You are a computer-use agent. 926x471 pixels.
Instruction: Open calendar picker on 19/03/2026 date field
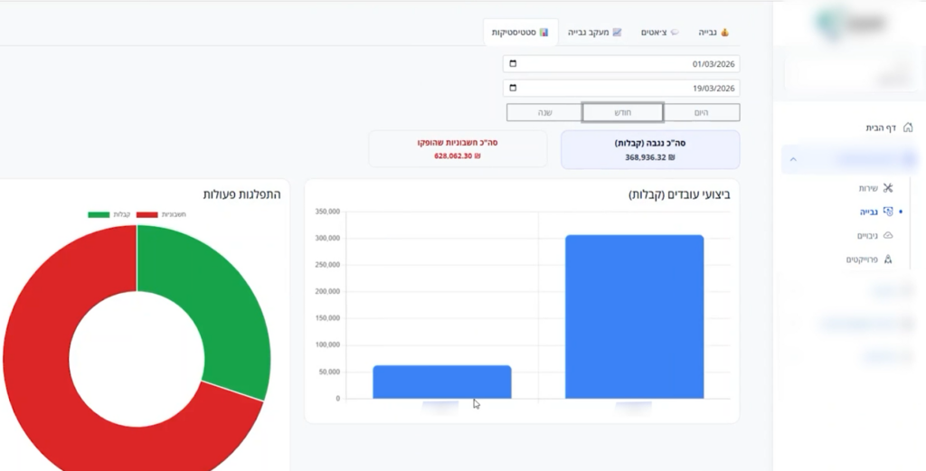pos(514,88)
